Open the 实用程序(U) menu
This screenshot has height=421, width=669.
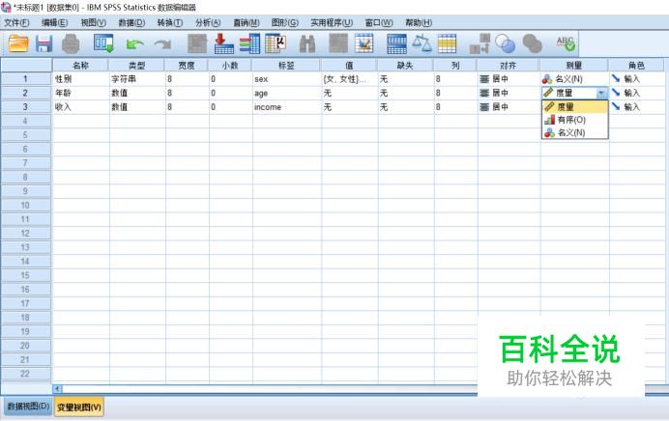(332, 22)
